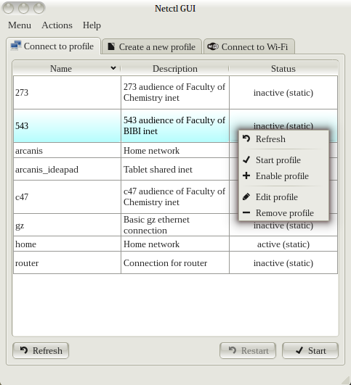The width and height of the screenshot is (351, 385).
Task: Click the minus icon beside Remove profile
Action: coord(246,212)
